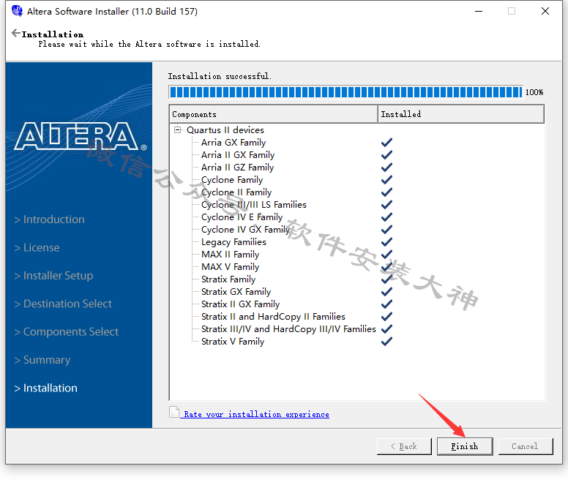
Task: Click installed checkmark for Stratix V Family
Action: click(x=386, y=342)
